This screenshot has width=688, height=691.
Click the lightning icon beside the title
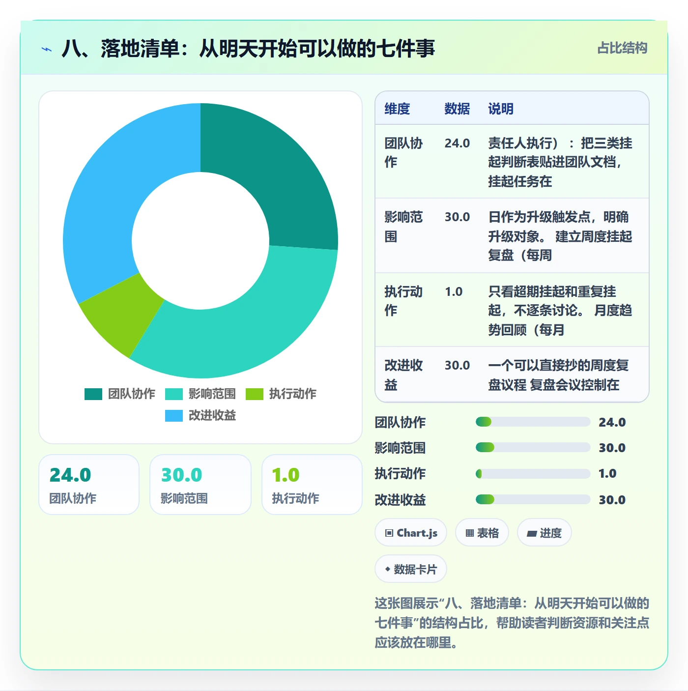(x=47, y=49)
